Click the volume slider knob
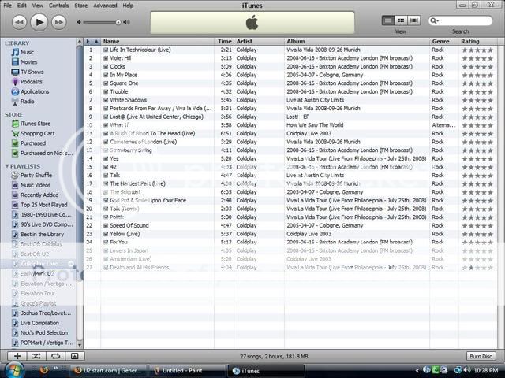 point(118,22)
